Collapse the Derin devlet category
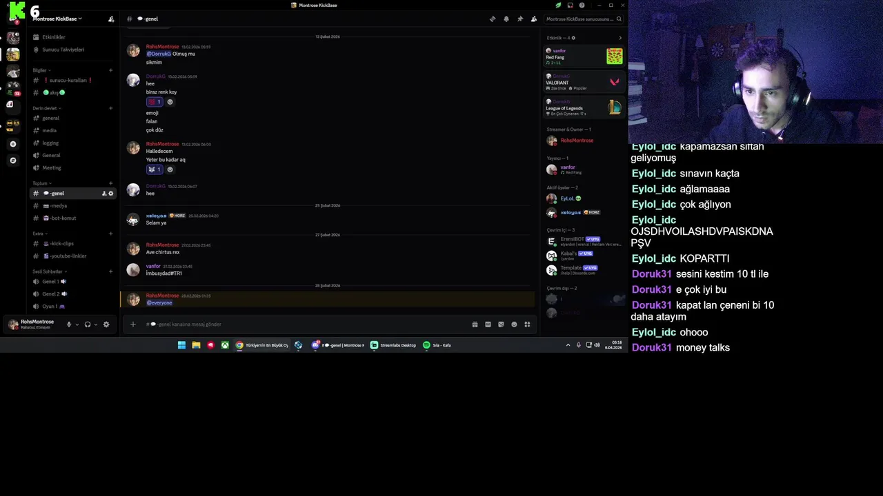 47,108
